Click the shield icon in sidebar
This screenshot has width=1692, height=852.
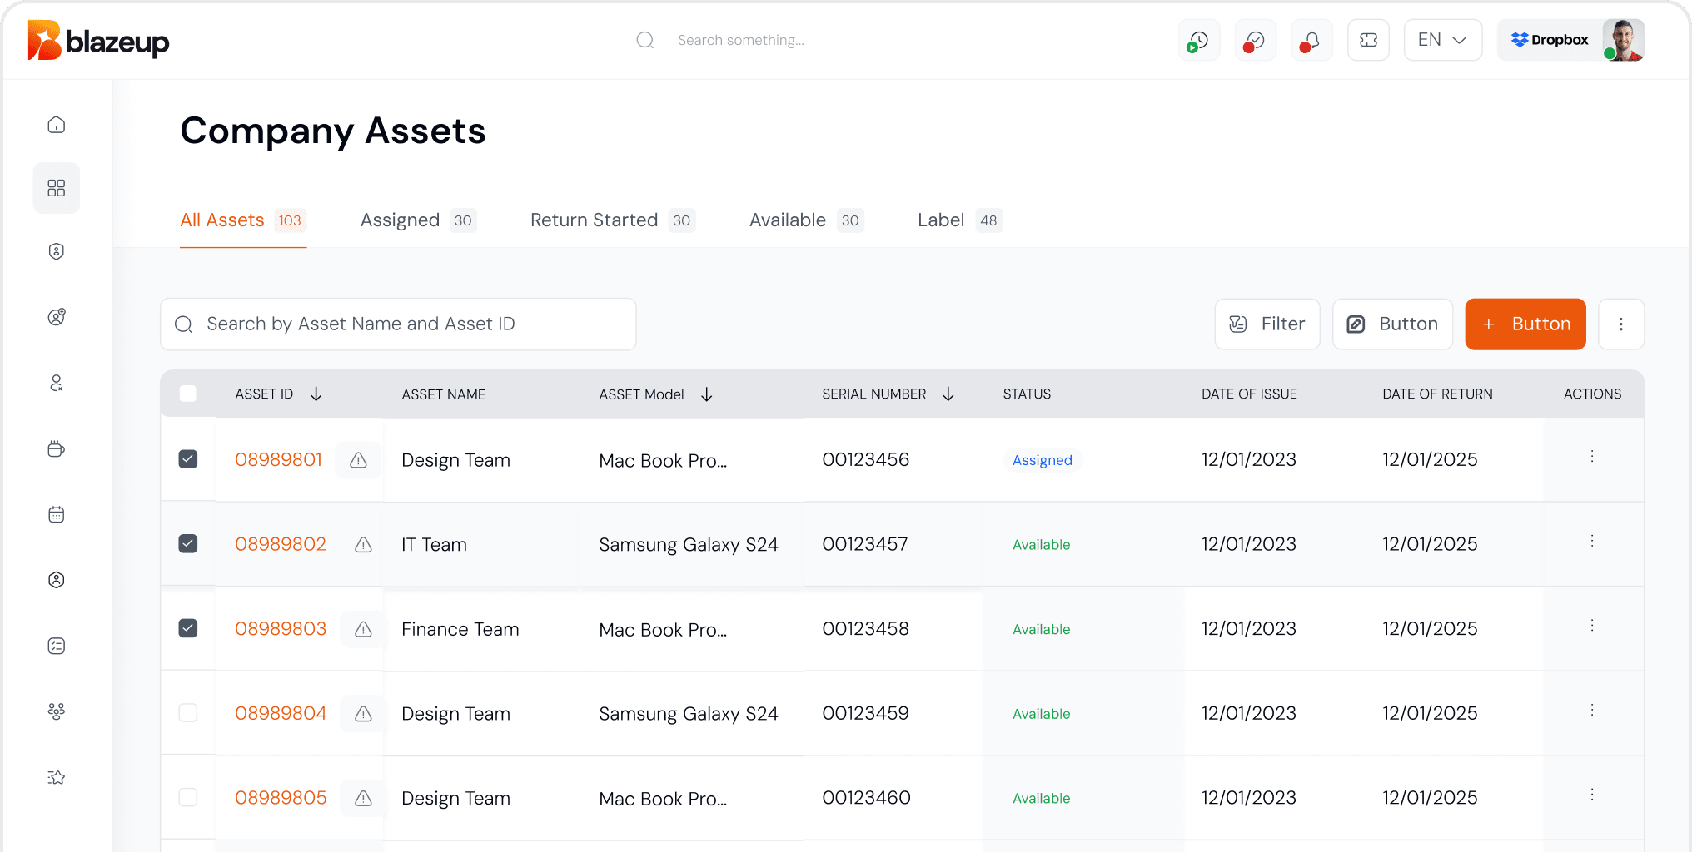coord(57,251)
